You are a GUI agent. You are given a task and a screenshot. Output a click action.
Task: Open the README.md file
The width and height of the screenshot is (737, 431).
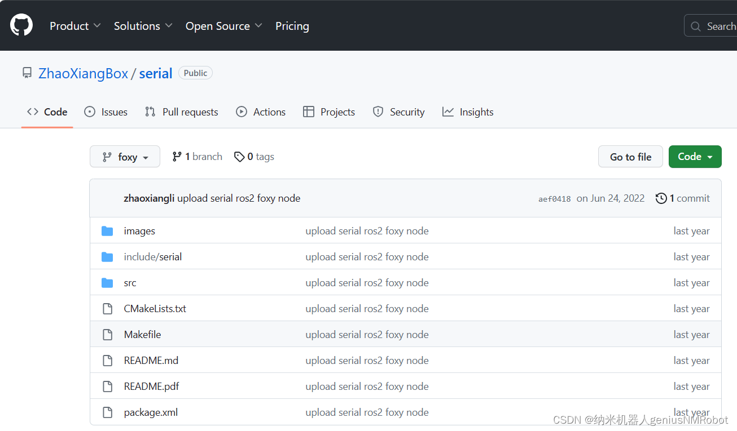[151, 361]
